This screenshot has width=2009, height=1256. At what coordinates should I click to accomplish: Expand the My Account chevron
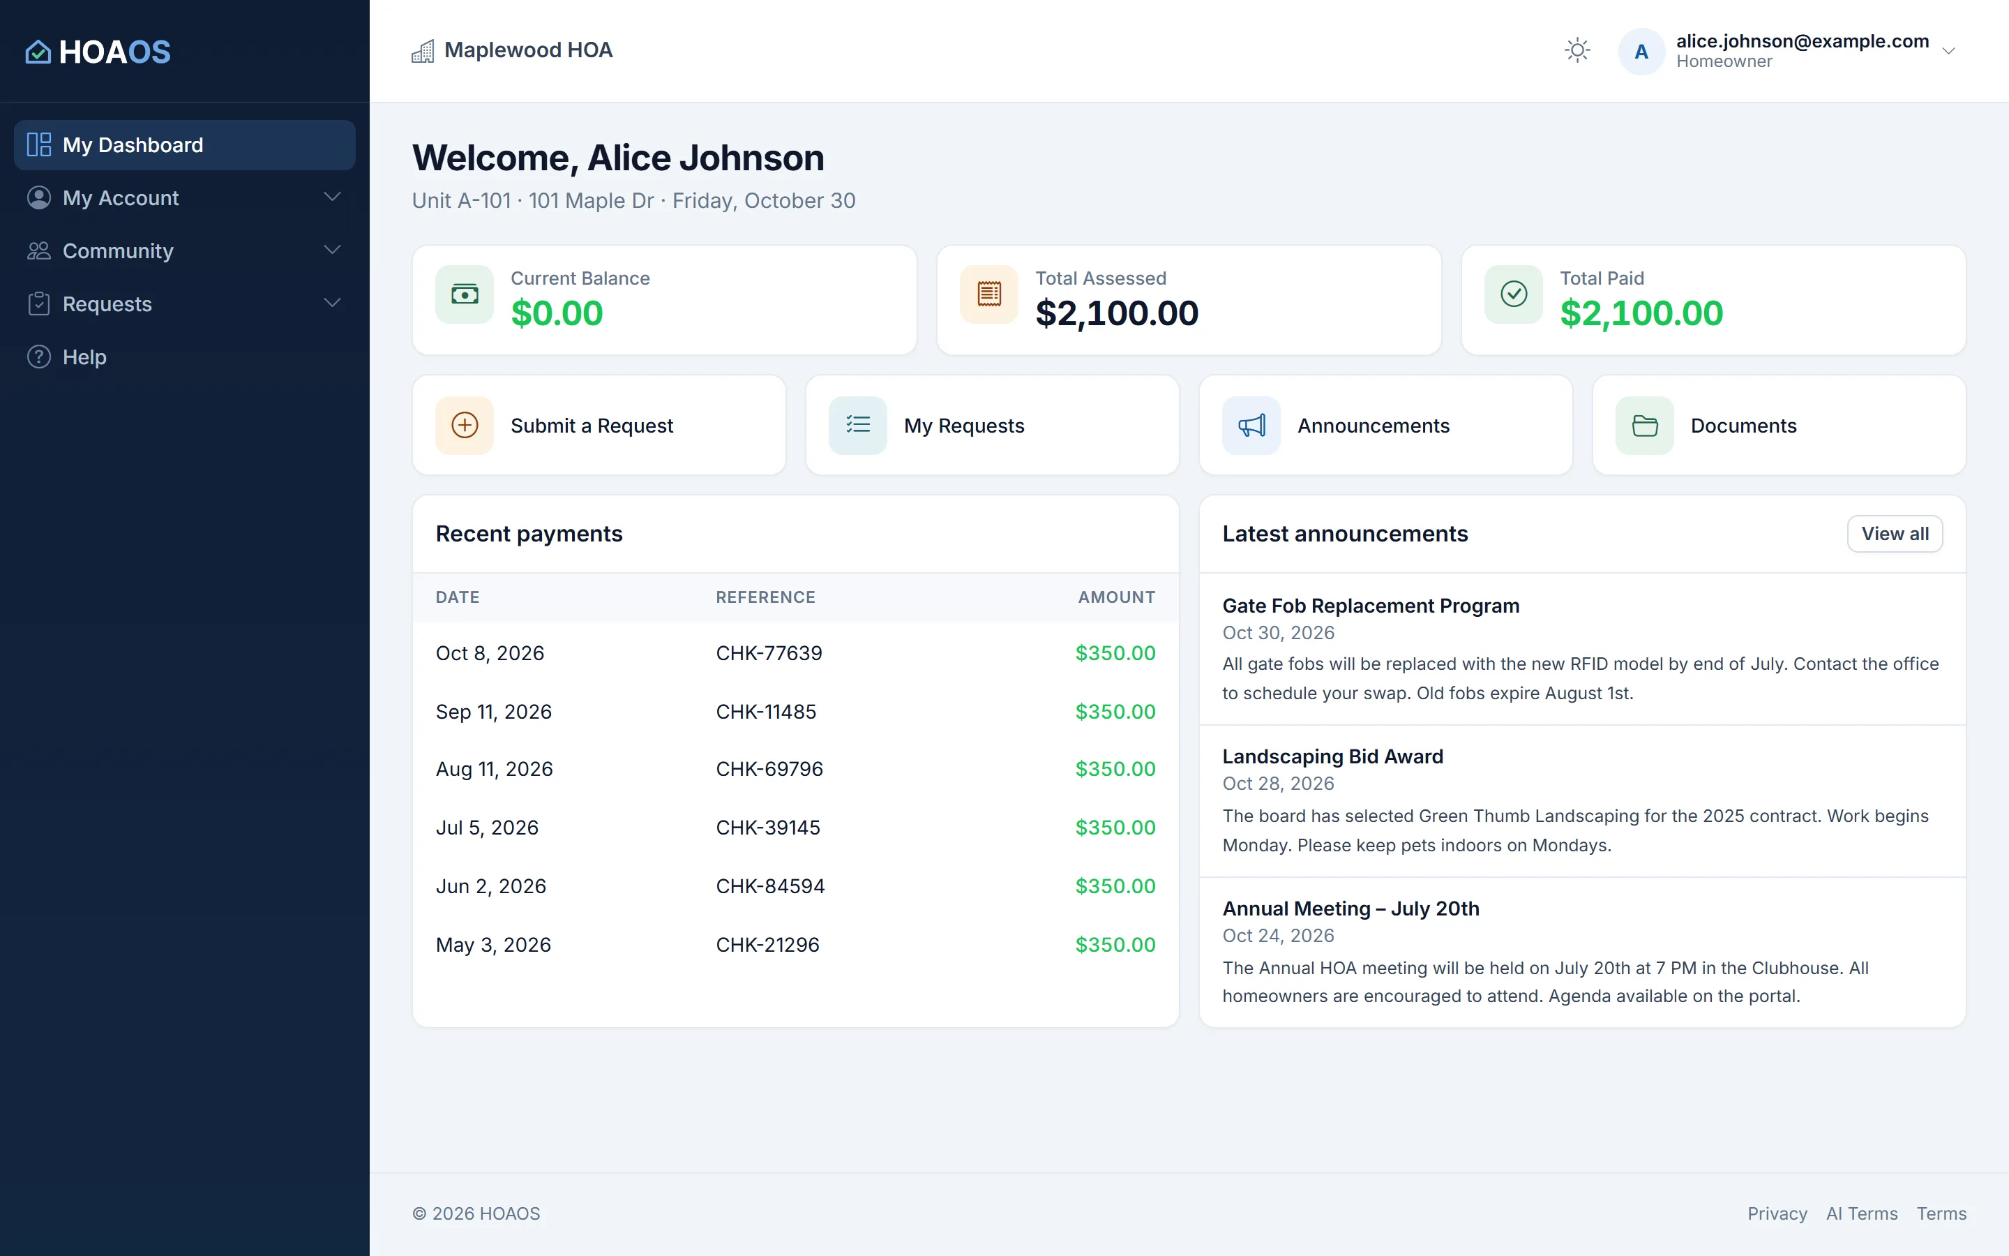tap(333, 197)
